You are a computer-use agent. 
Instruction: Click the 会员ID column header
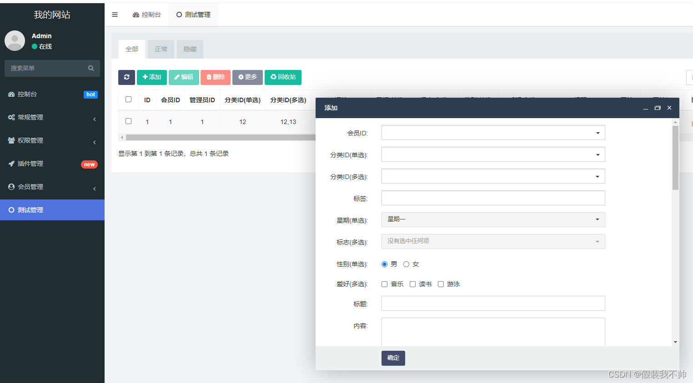point(171,100)
